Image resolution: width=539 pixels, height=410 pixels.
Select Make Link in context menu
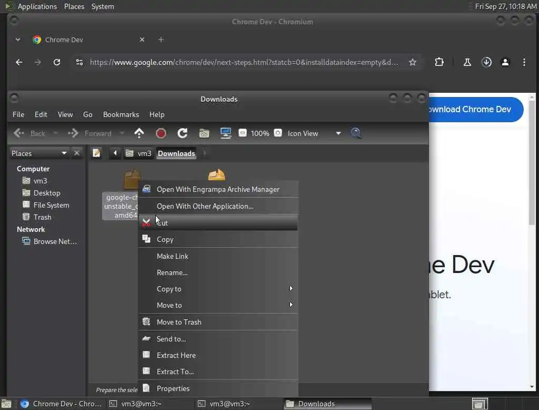(218, 256)
